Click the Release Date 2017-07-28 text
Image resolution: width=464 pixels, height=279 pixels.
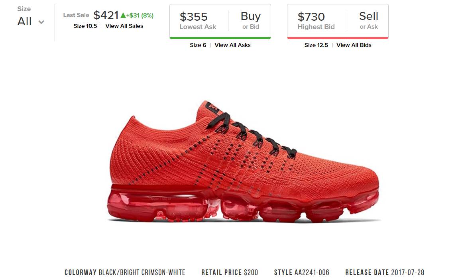[385, 272]
